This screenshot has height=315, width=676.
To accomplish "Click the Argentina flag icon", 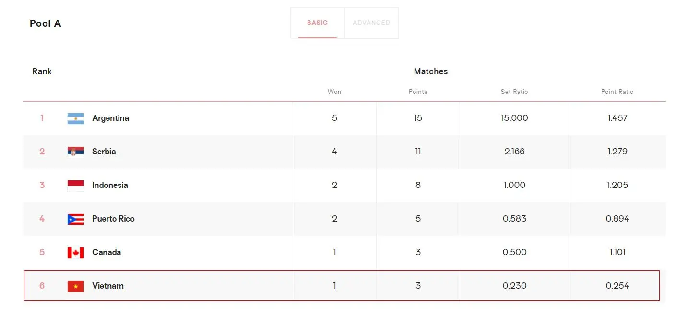I will click(76, 118).
